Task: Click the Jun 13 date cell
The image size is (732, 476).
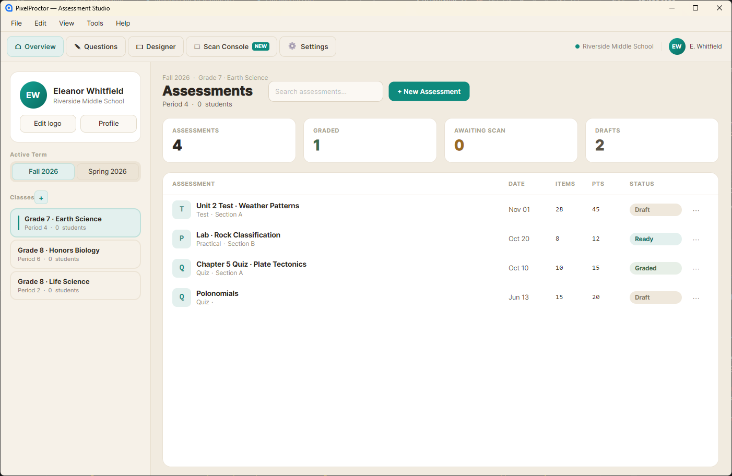Action: [518, 297]
